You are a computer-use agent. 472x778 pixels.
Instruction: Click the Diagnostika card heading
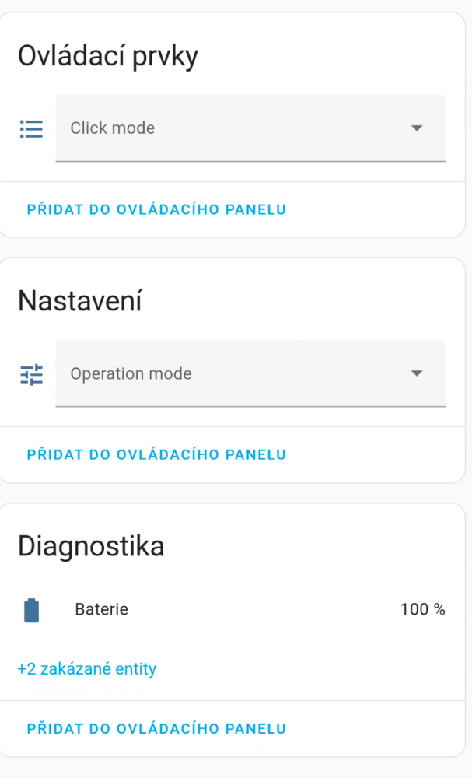91,545
